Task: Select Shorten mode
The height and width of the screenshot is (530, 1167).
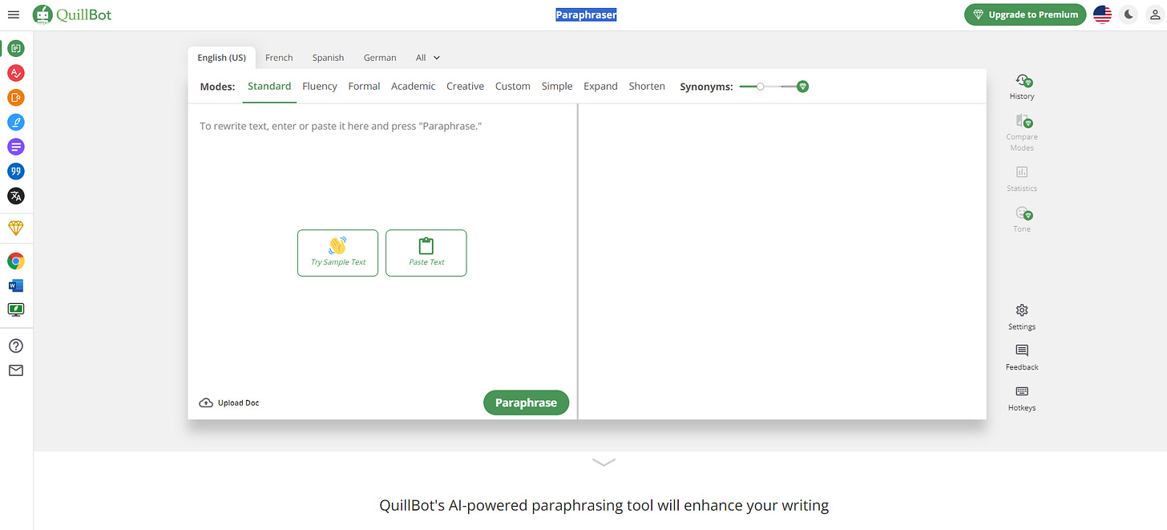Action: tap(647, 87)
